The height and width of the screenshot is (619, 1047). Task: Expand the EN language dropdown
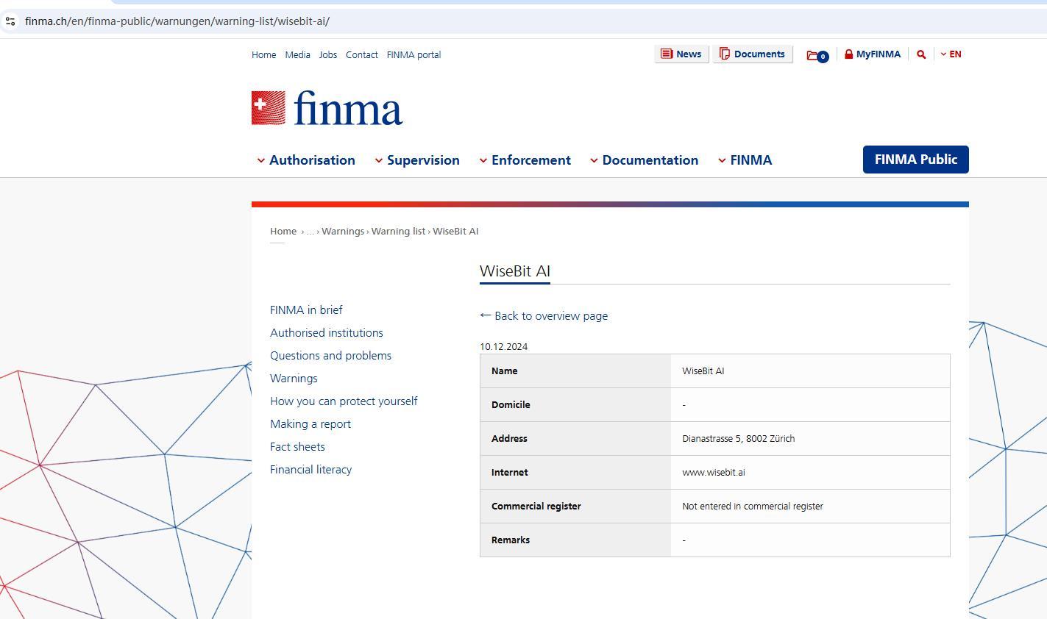pos(951,54)
